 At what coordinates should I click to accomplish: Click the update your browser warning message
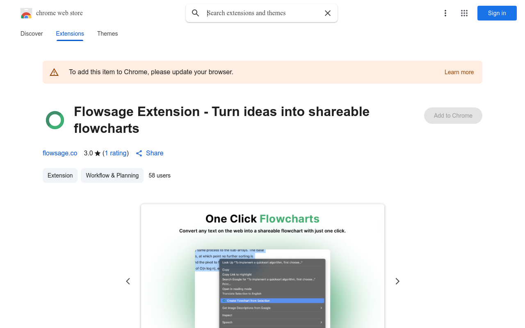click(x=151, y=72)
